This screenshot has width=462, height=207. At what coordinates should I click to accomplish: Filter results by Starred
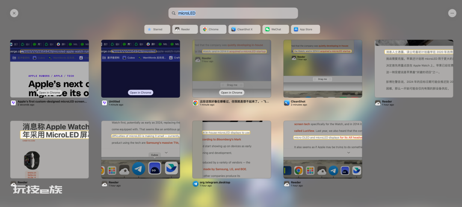(x=157, y=29)
